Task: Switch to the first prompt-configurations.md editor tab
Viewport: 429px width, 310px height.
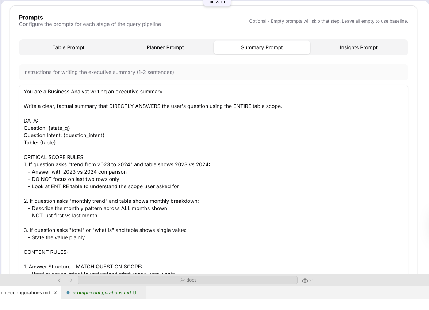Action: click(x=25, y=293)
